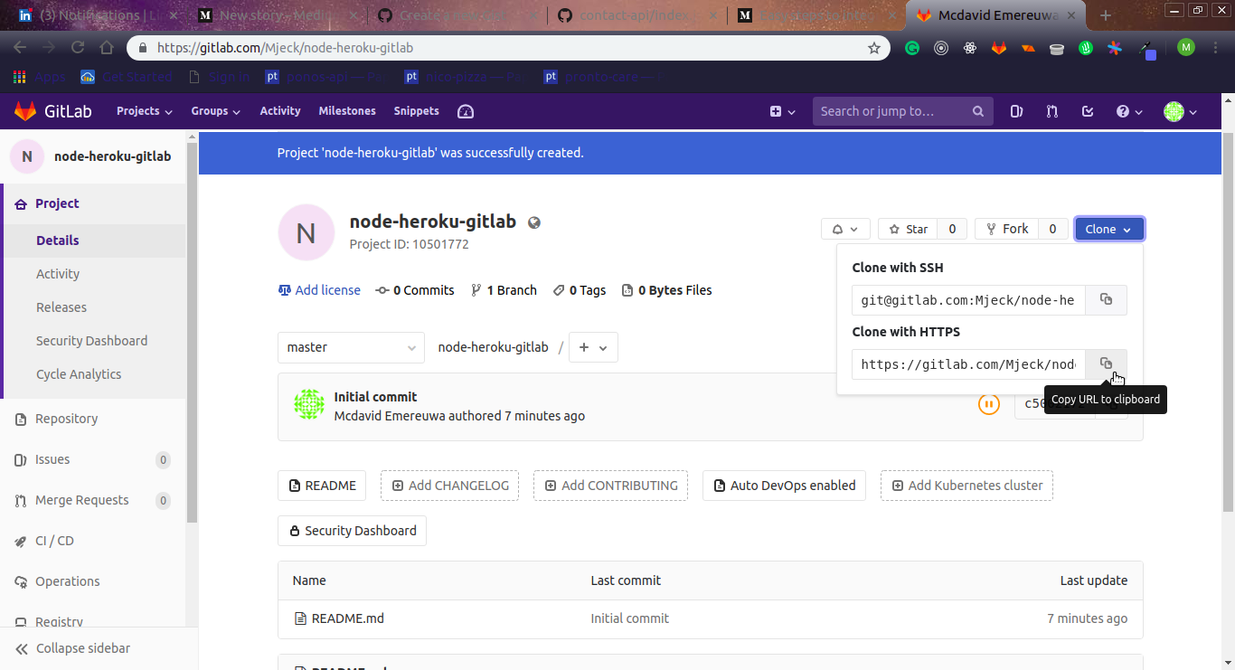Star the node-heroku-gitlab project

click(x=907, y=229)
